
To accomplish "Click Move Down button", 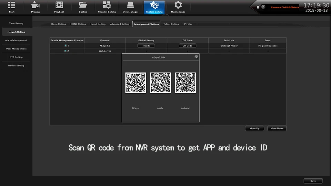I will 277,128.
